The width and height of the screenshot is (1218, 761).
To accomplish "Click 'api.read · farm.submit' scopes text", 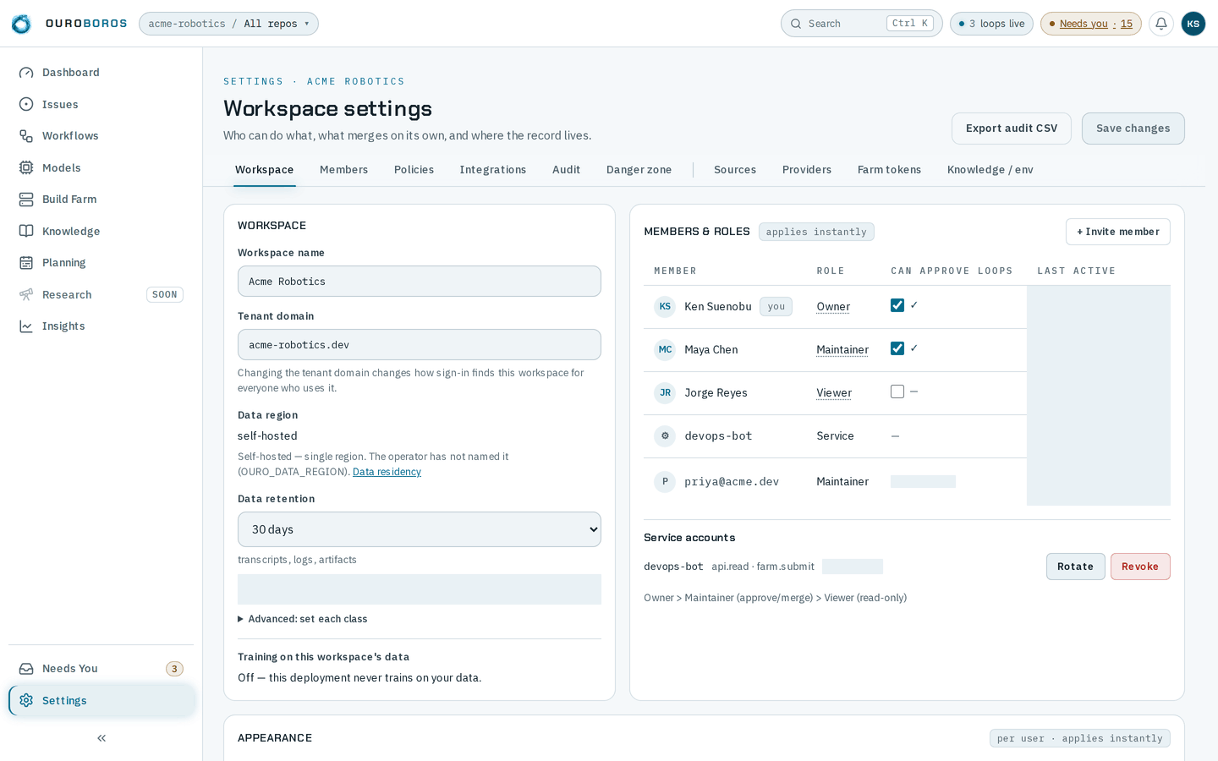I will click(763, 567).
